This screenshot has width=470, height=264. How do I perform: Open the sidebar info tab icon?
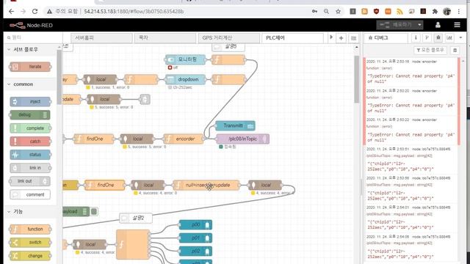(x=416, y=37)
